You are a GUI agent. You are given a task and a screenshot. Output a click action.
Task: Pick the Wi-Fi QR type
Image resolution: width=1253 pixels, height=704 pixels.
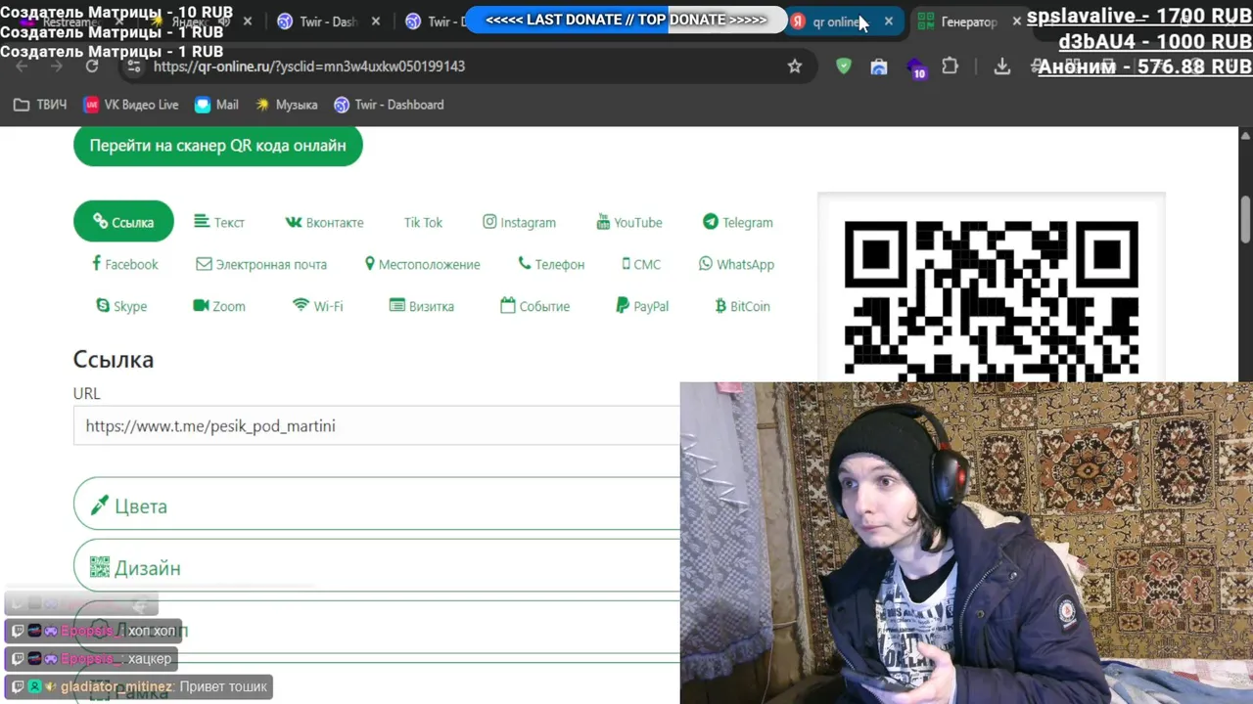318,306
